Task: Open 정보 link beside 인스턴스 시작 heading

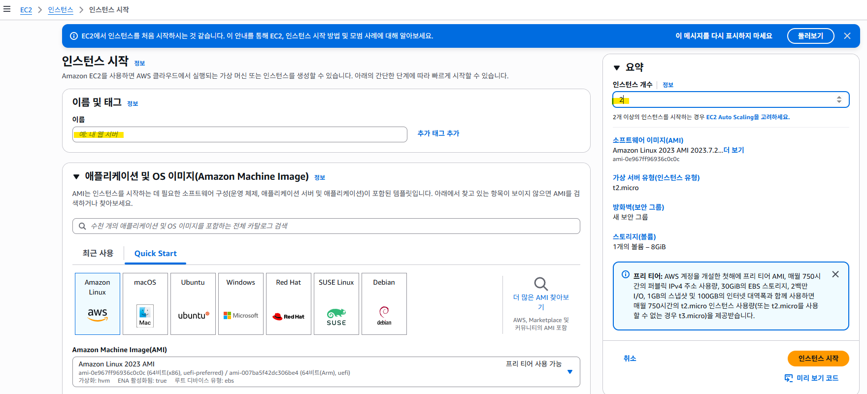Action: [x=139, y=64]
